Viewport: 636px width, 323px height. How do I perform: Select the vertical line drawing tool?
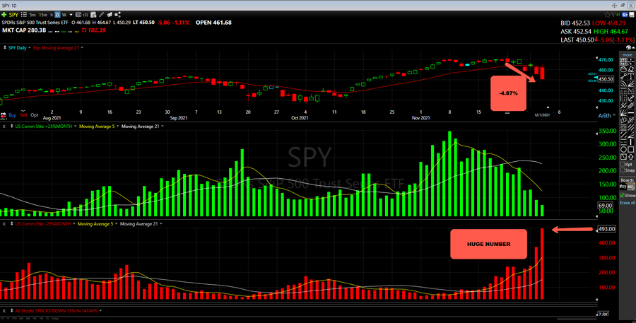click(x=631, y=142)
